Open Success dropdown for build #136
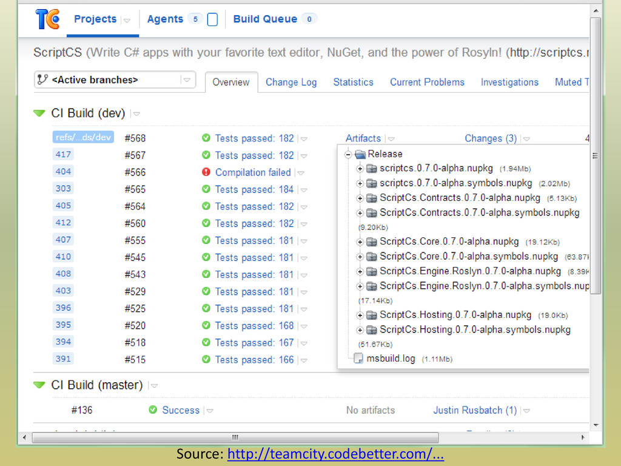The height and width of the screenshot is (466, 621). tap(210, 411)
